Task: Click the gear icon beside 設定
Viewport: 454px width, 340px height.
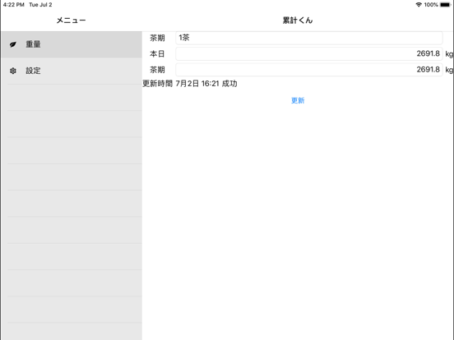Action: click(13, 71)
